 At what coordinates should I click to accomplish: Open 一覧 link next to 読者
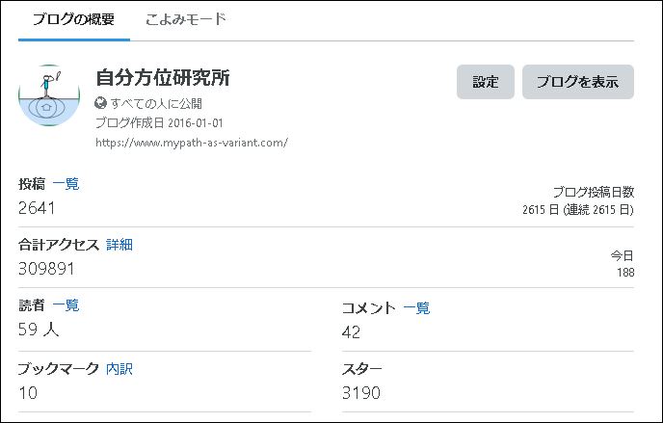(66, 305)
